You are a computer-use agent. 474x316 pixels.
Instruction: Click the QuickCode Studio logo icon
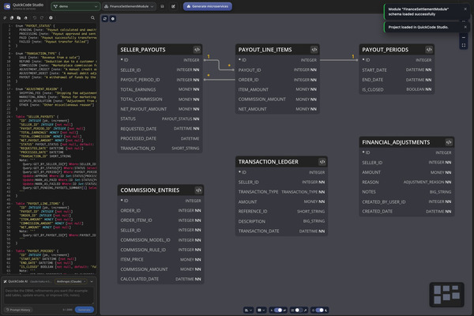click(6, 6)
